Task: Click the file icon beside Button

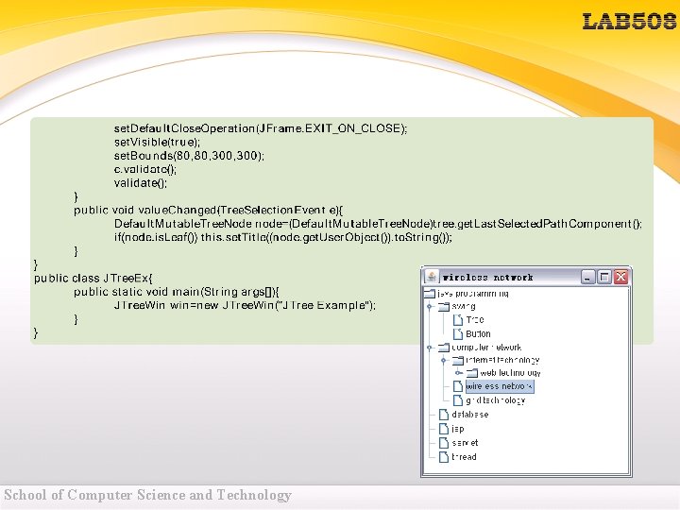Action: coord(457,334)
